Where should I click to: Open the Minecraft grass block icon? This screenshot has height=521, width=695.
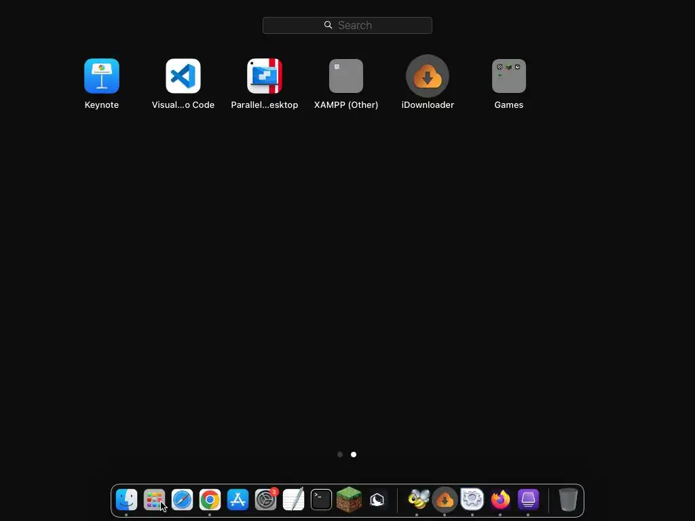(350, 500)
